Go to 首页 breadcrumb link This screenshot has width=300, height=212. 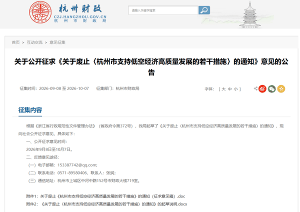pos(15,42)
